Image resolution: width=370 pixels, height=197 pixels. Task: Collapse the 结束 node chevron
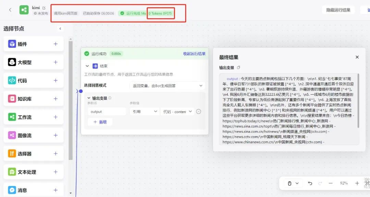click(x=87, y=66)
